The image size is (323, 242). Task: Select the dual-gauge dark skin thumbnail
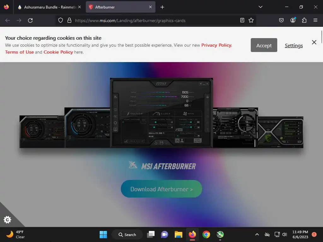coord(235,128)
